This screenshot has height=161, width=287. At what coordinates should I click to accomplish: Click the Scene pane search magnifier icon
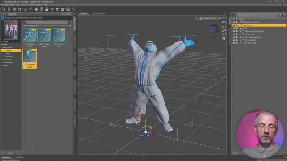tap(234, 15)
